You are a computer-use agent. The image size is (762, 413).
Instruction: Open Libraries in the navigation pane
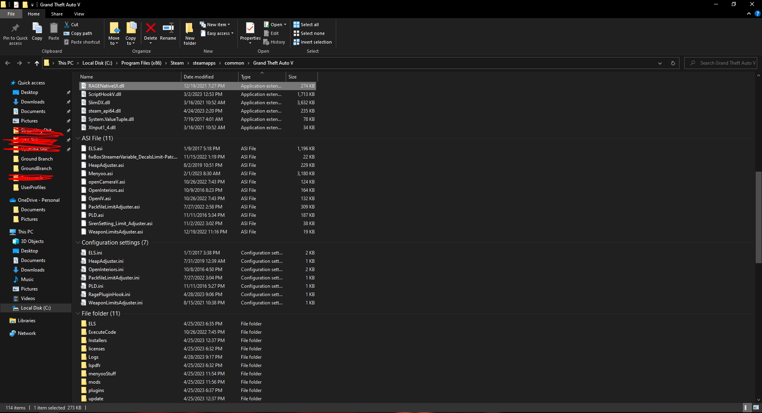(26, 321)
